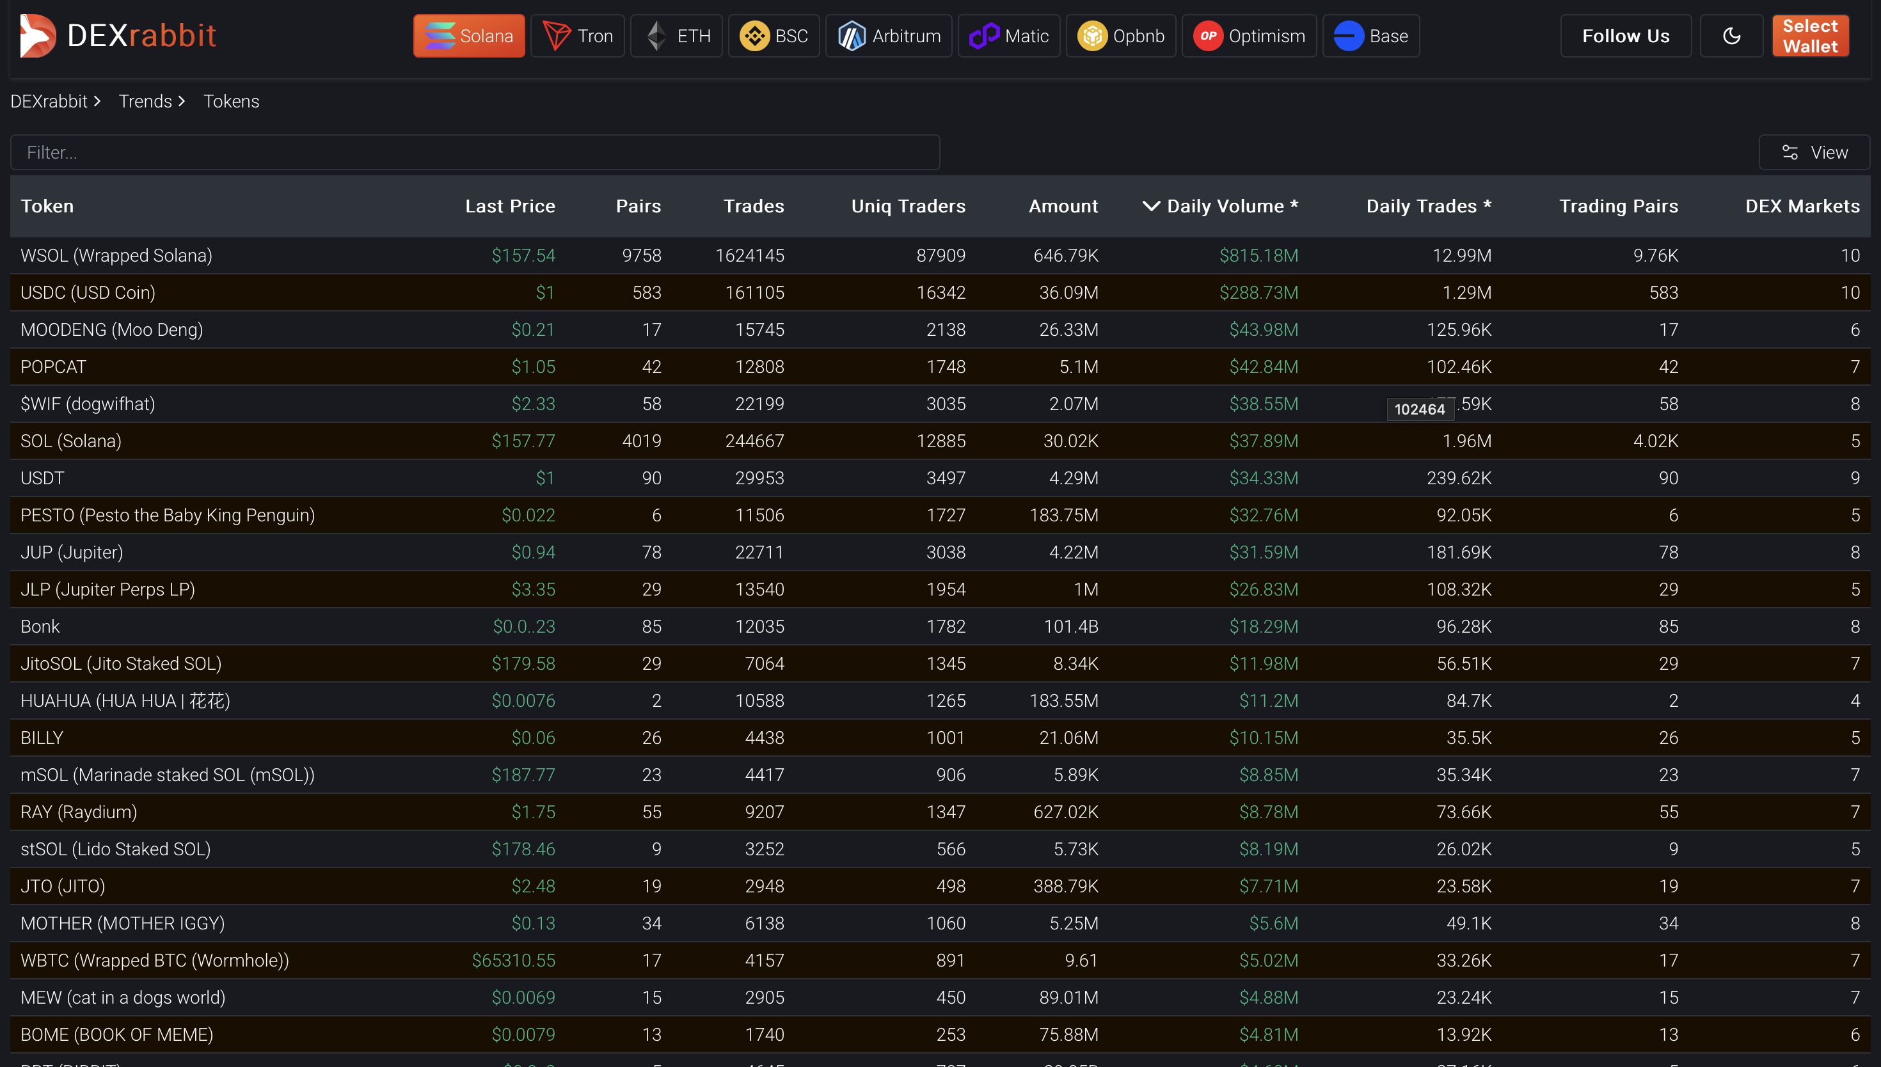This screenshot has height=1067, width=1881.
Task: Select the Matic polygon icon
Action: [x=984, y=36]
